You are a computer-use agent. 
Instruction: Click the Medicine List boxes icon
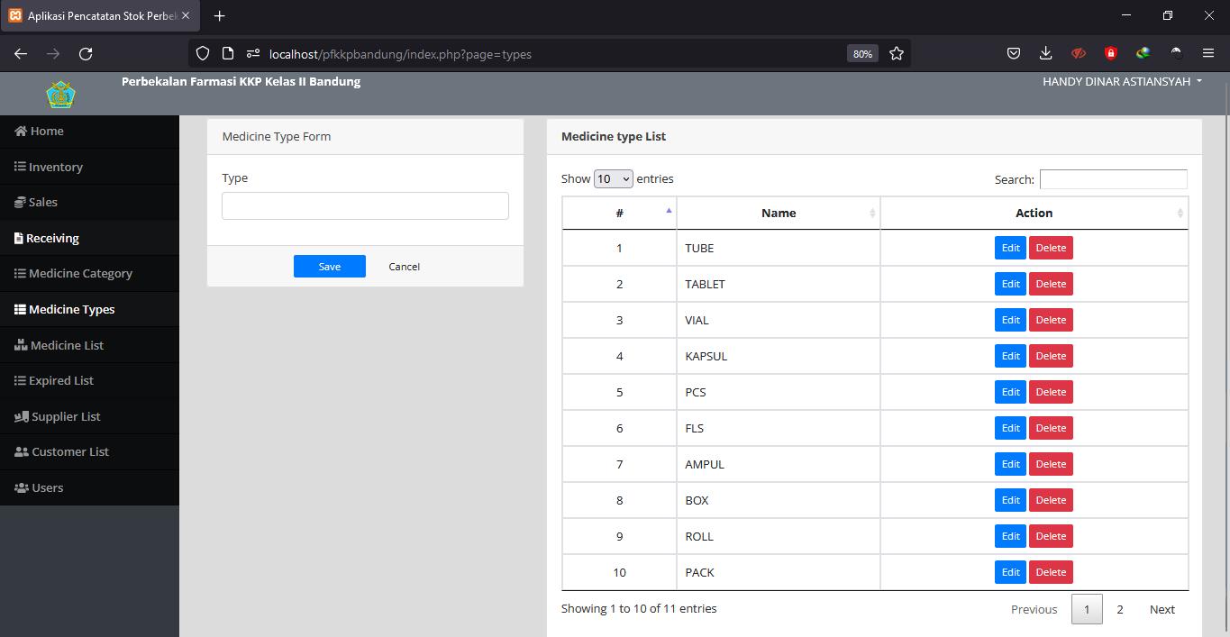(22, 345)
